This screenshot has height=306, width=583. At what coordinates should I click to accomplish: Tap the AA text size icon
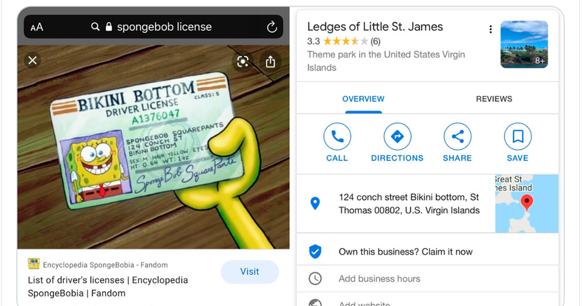coord(37,27)
